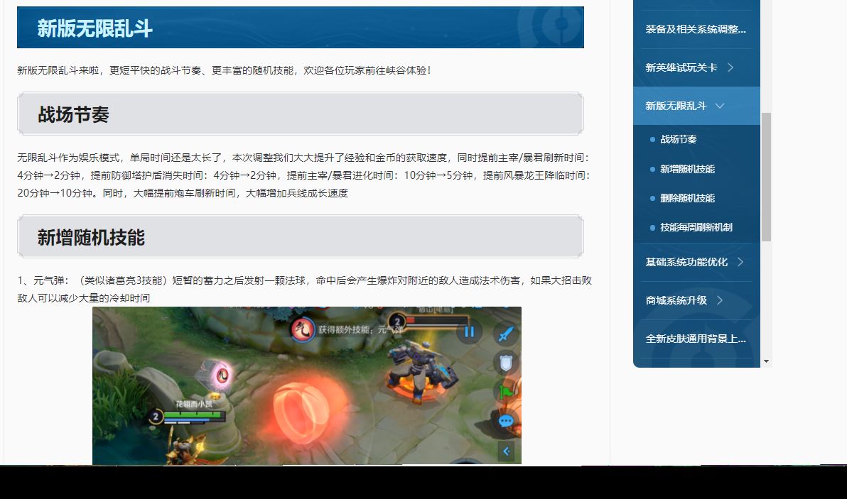Open 全新皮肤通用背景上 menu item
This screenshot has width=847, height=499.
(695, 339)
